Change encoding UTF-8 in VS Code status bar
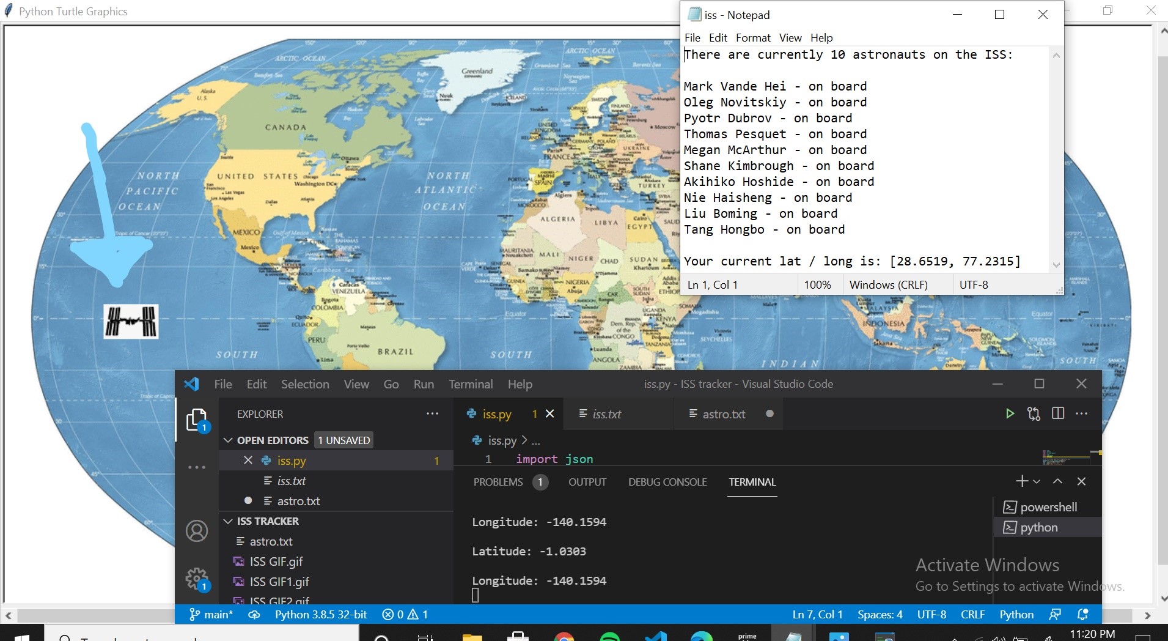1168x641 pixels. pos(931,614)
